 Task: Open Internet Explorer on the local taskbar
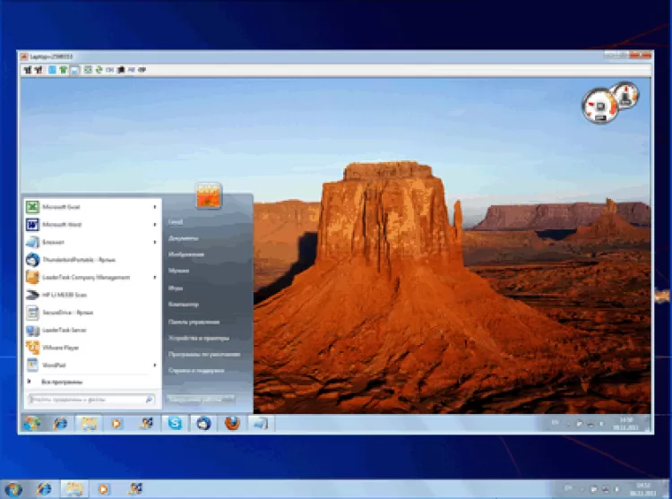pos(44,489)
